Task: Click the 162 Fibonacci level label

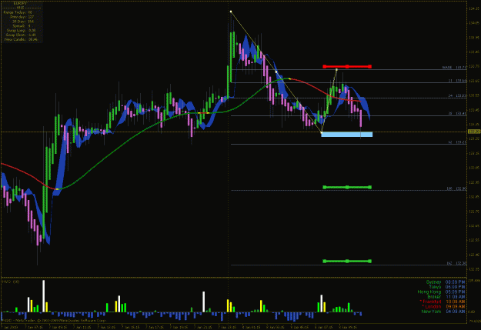Action: coord(456,263)
